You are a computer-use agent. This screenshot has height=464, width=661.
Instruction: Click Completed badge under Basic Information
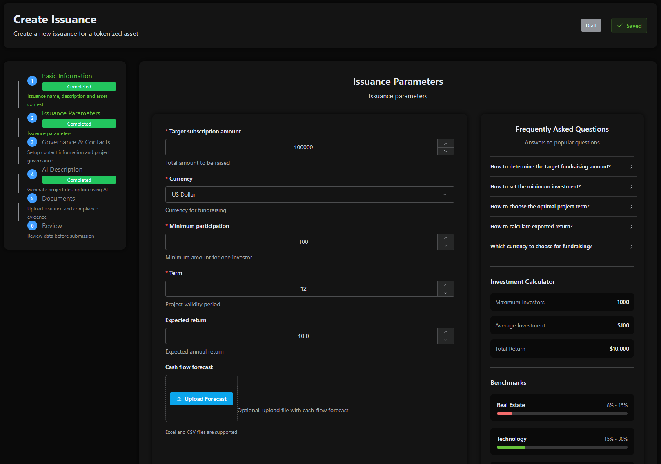coord(79,86)
